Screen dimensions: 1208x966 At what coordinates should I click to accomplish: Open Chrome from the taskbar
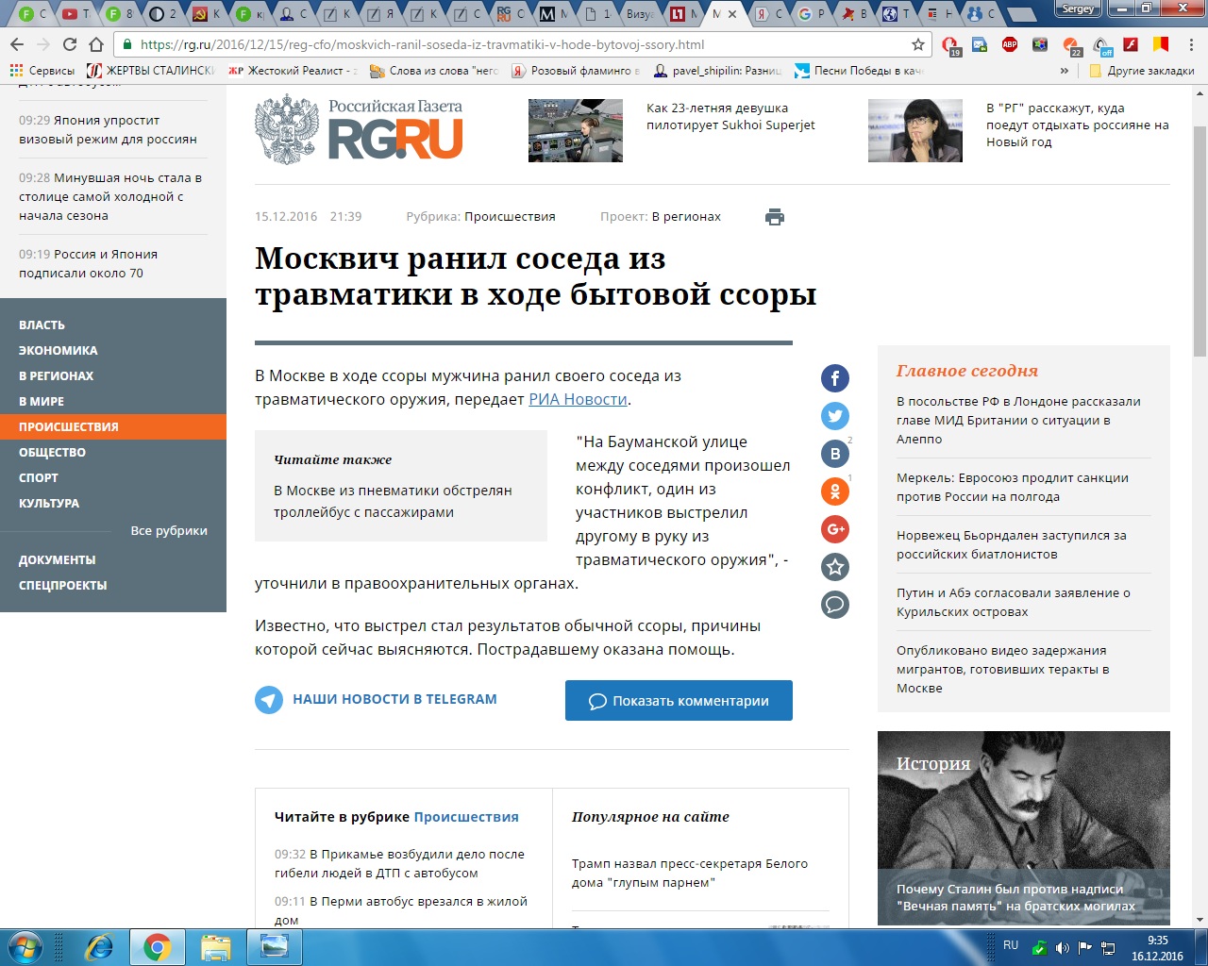click(x=157, y=947)
